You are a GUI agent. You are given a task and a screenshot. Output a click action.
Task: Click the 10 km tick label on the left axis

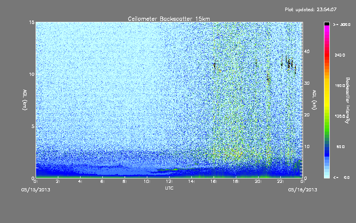32,74
